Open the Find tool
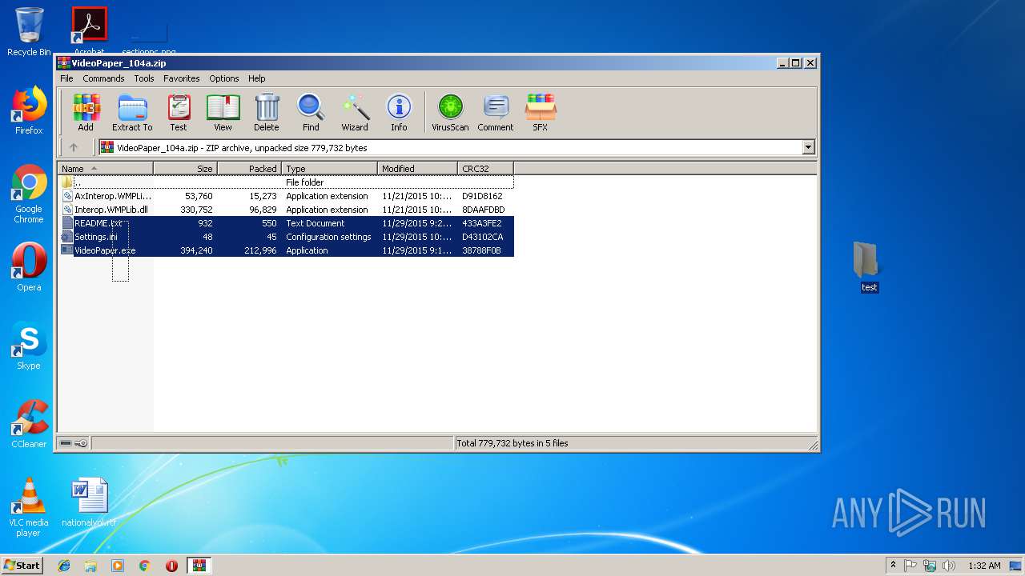Viewport: 1025px width, 576px height. 311,112
